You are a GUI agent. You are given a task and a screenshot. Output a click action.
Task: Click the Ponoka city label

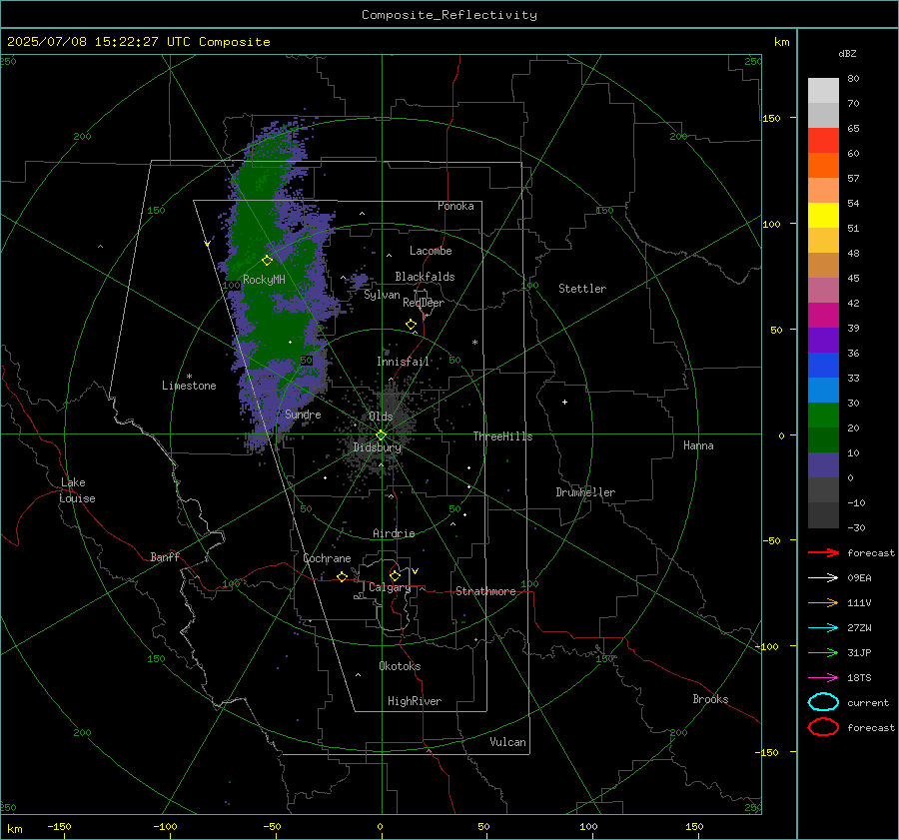point(455,206)
